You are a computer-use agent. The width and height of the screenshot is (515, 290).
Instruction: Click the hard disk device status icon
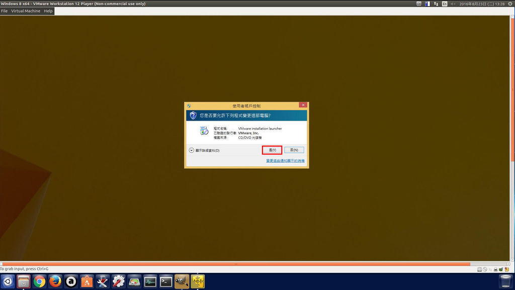(479, 269)
